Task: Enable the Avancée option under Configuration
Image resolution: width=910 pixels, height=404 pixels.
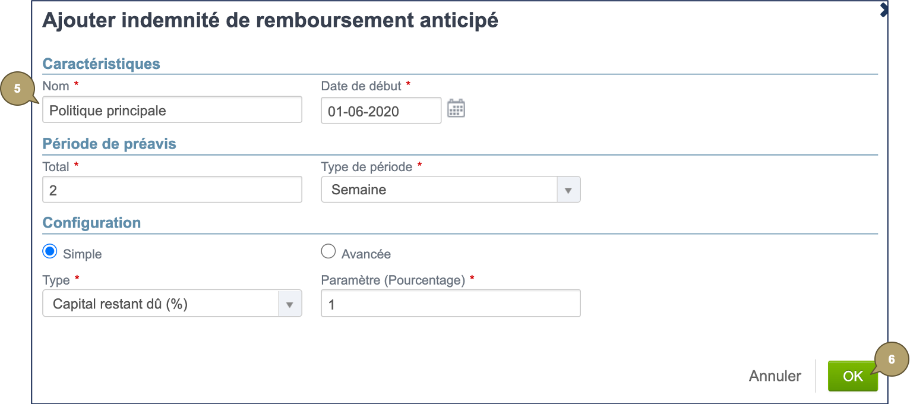Action: [x=327, y=251]
